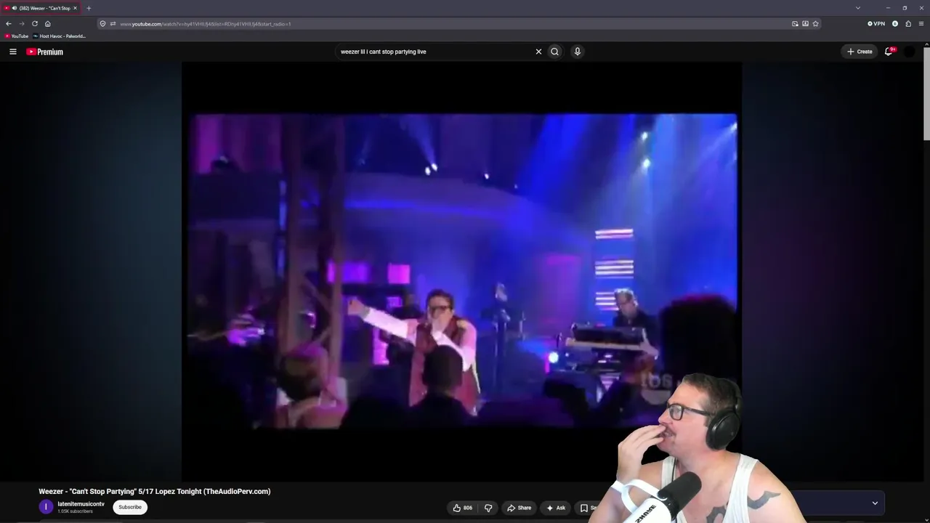The width and height of the screenshot is (930, 523).
Task: Open a new browser tab
Action: pyautogui.click(x=89, y=8)
